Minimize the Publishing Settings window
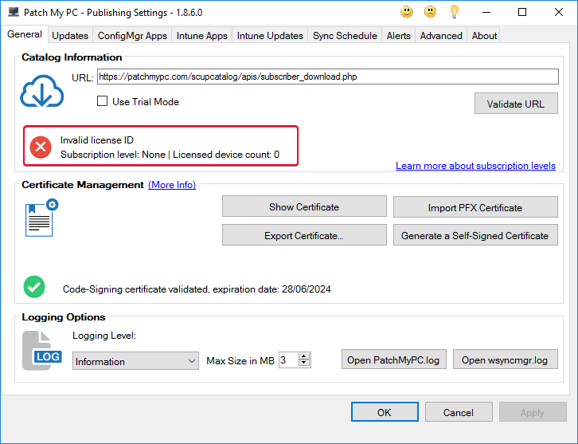The width and height of the screenshot is (578, 444). coord(486,12)
